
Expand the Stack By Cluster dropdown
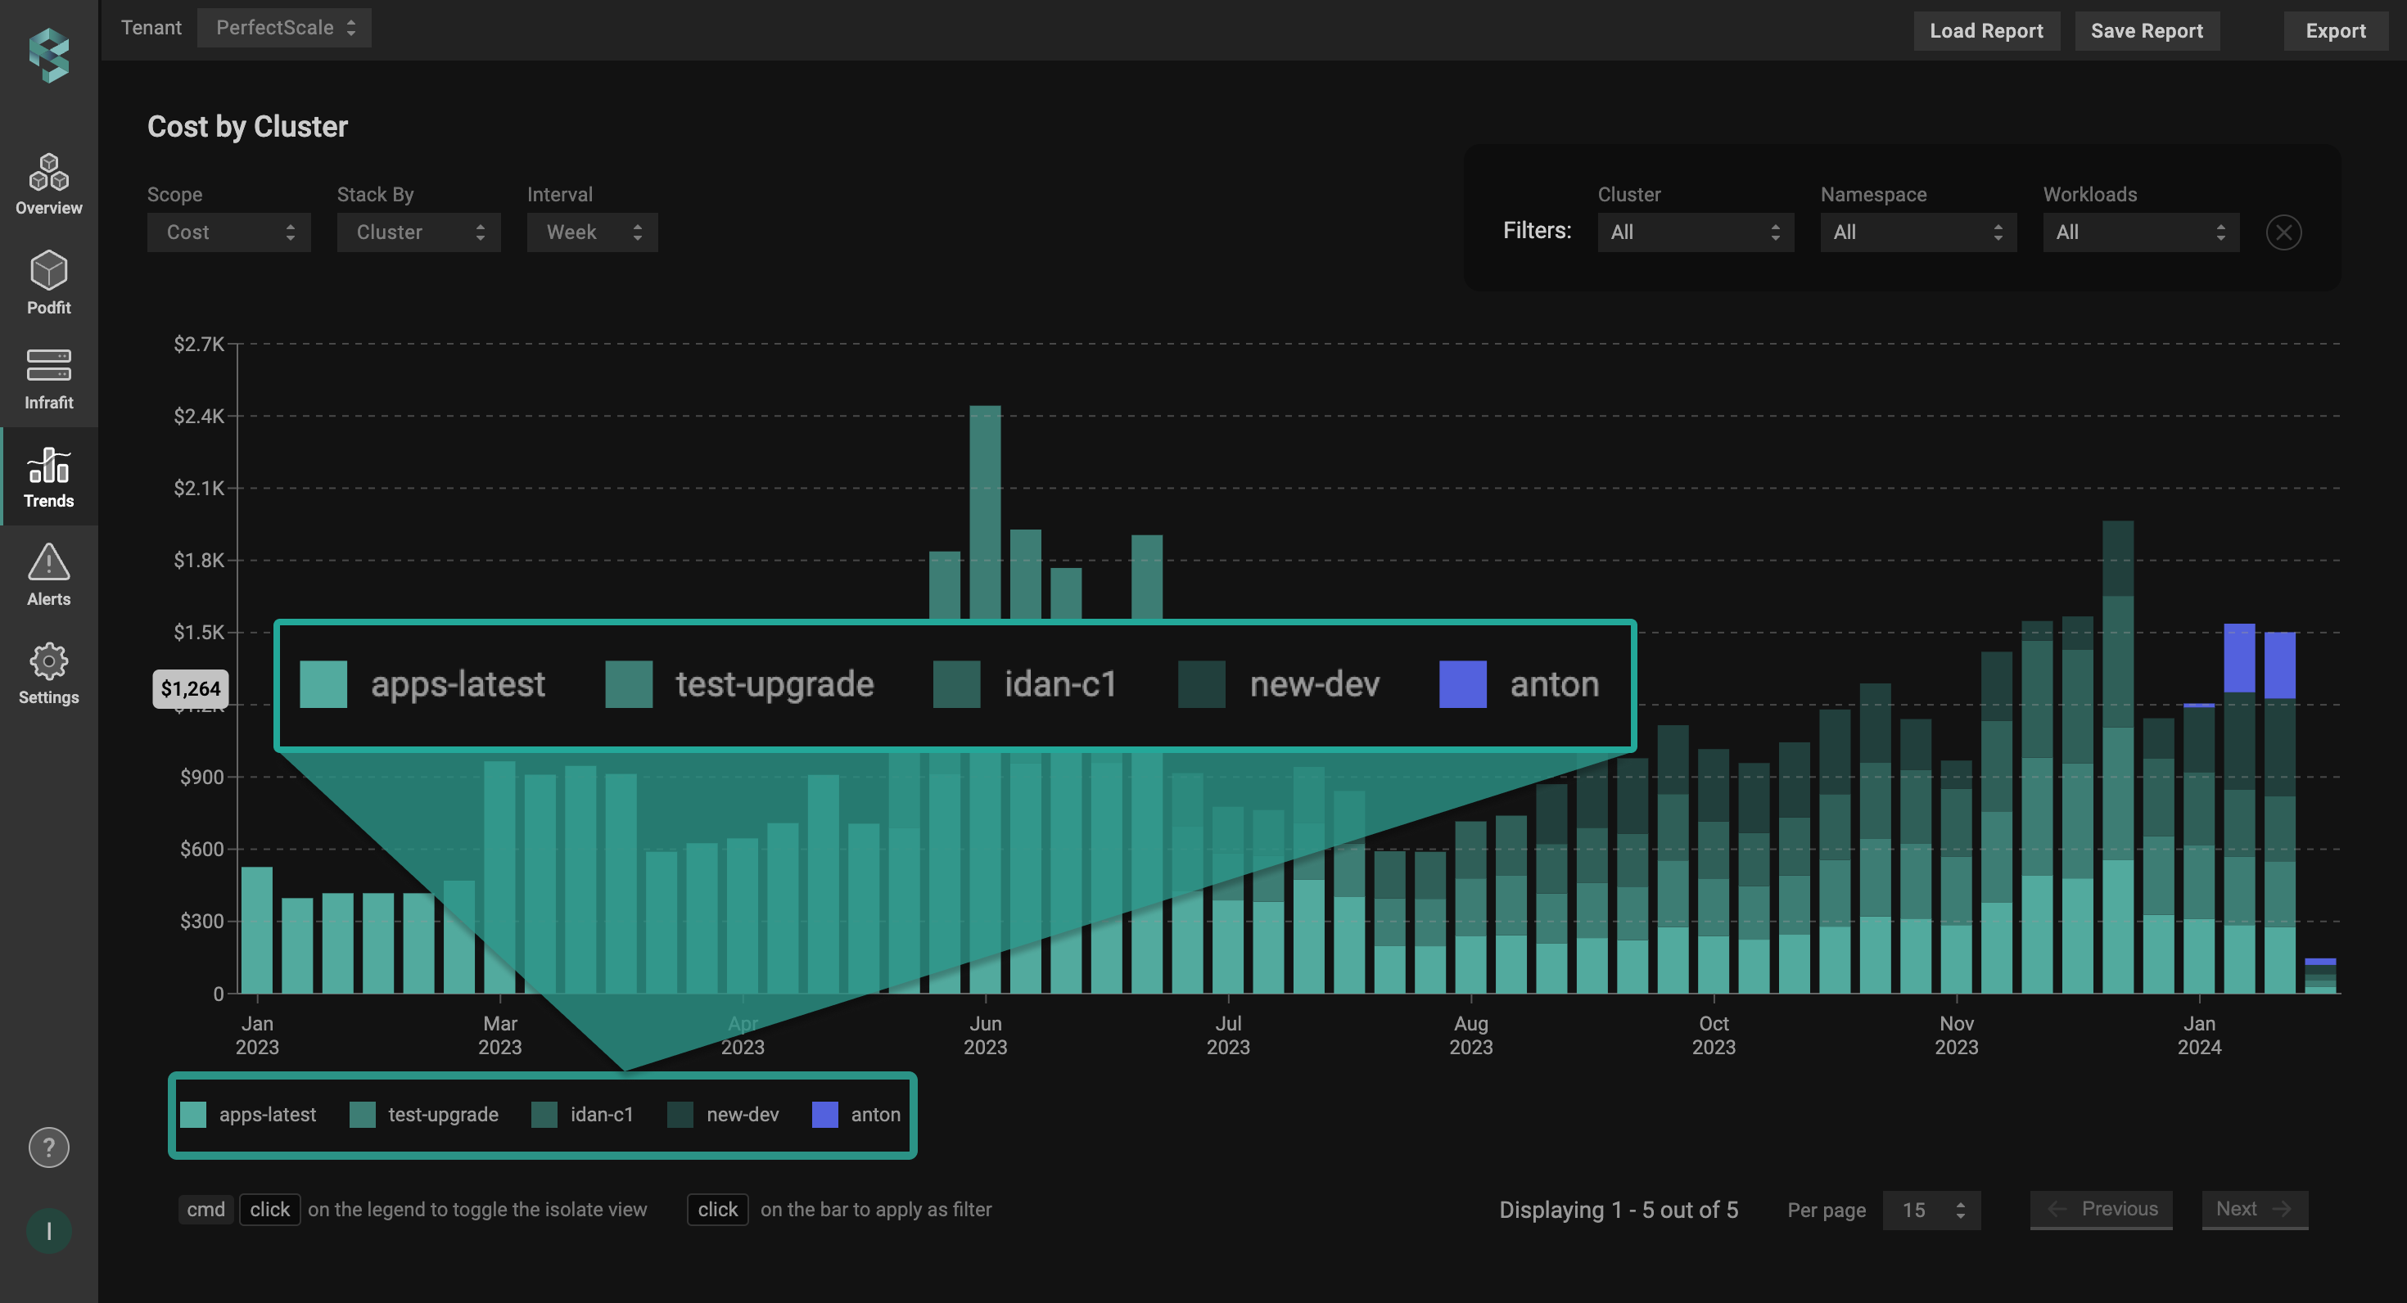(418, 232)
